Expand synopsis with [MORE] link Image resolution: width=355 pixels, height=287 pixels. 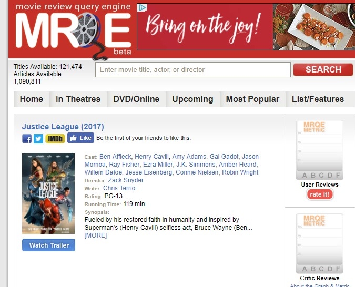96,235
